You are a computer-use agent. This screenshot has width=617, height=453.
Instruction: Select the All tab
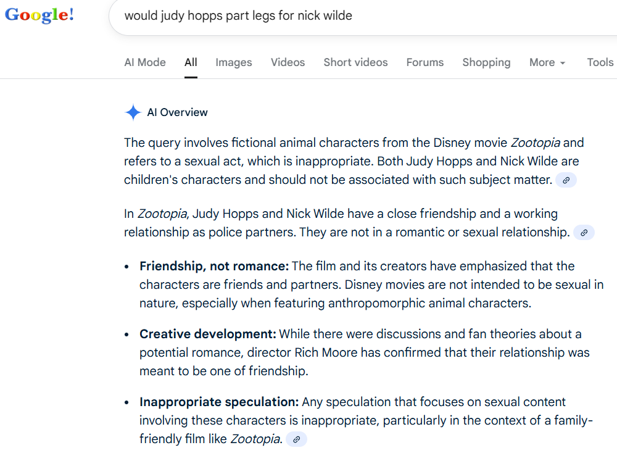(191, 62)
